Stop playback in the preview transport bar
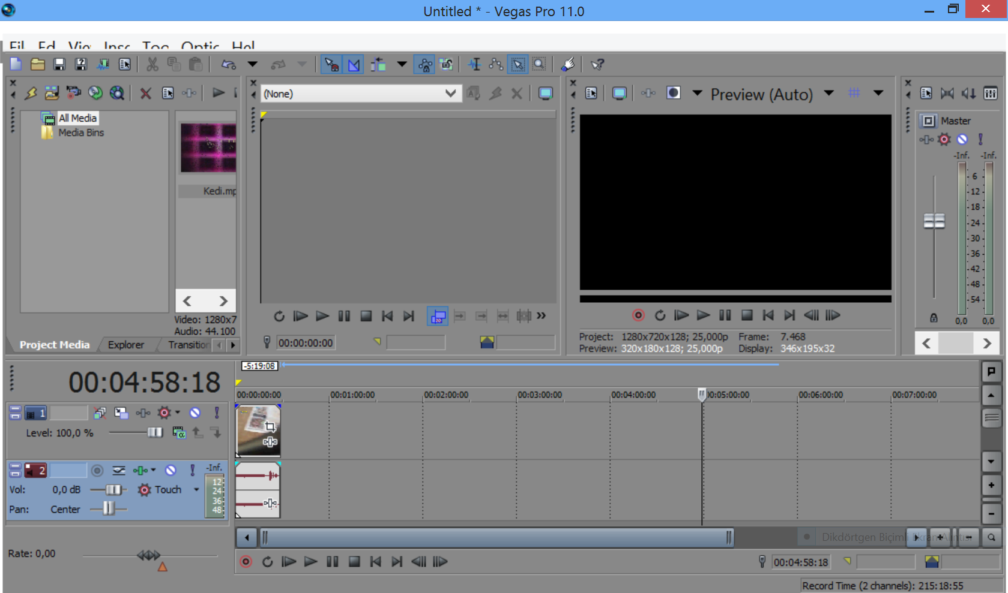The width and height of the screenshot is (1008, 593). pos(747,315)
